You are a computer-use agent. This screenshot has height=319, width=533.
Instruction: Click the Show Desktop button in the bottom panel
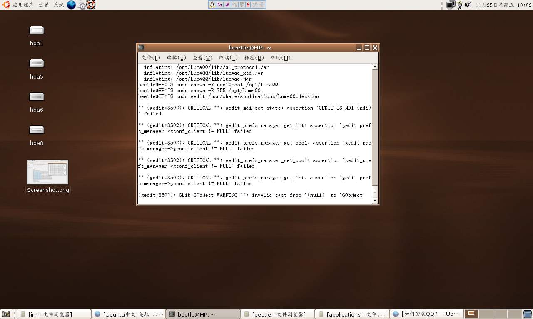tap(6, 314)
